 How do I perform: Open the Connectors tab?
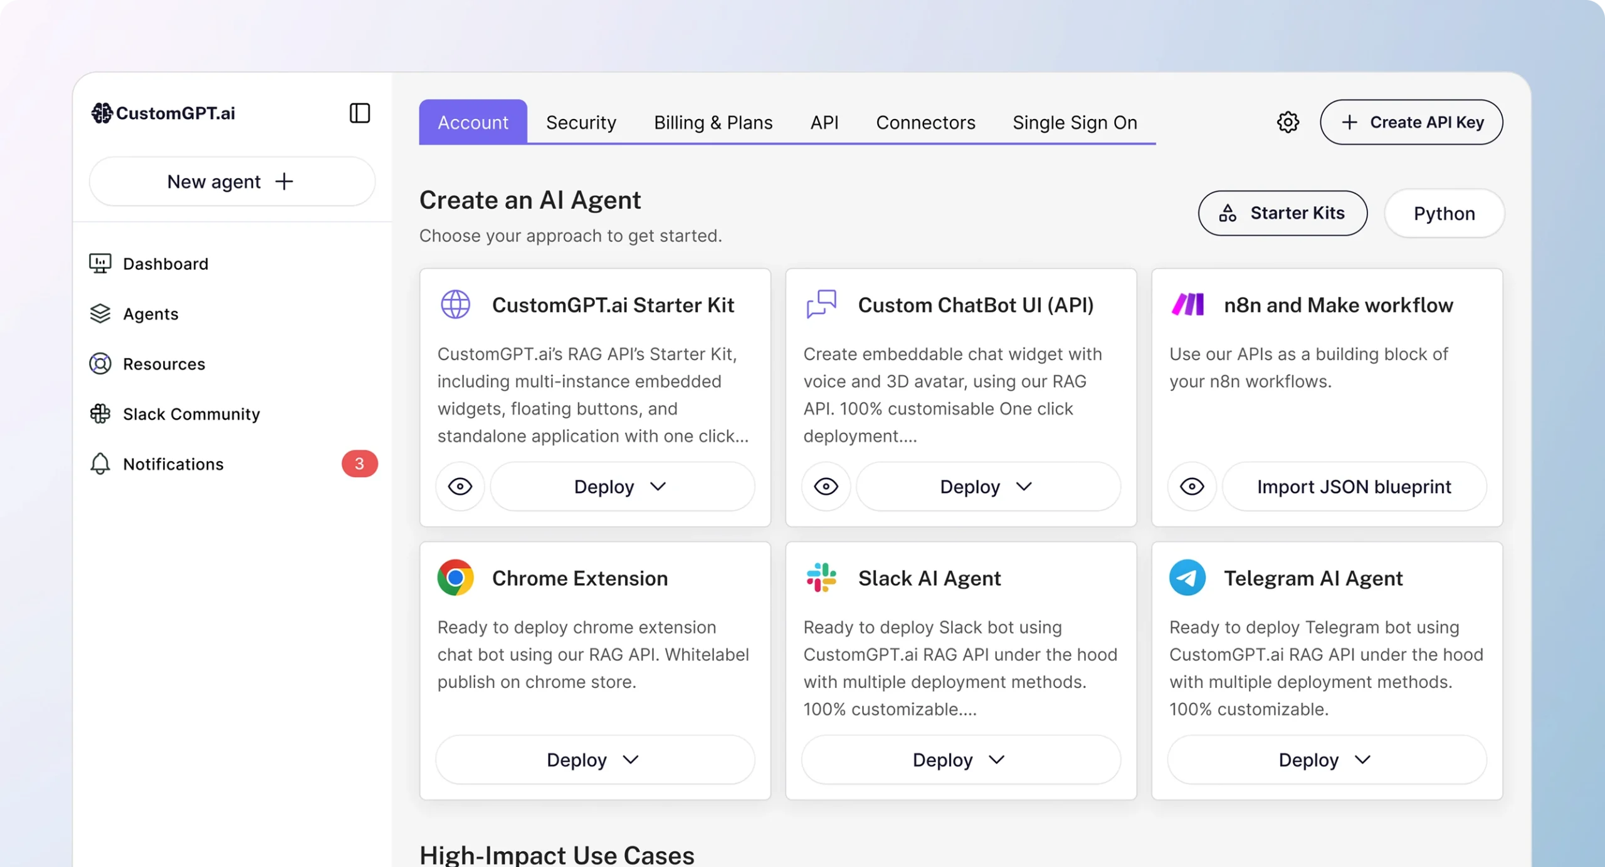926,122
